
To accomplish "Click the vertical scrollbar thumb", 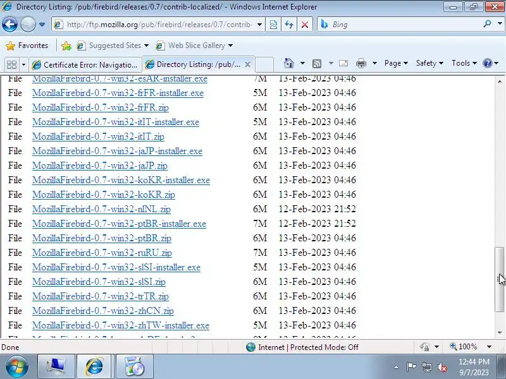I will (x=500, y=279).
